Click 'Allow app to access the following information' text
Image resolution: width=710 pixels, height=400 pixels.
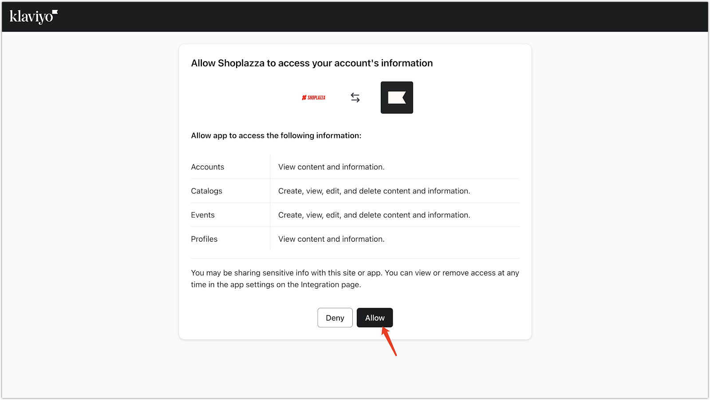point(276,135)
